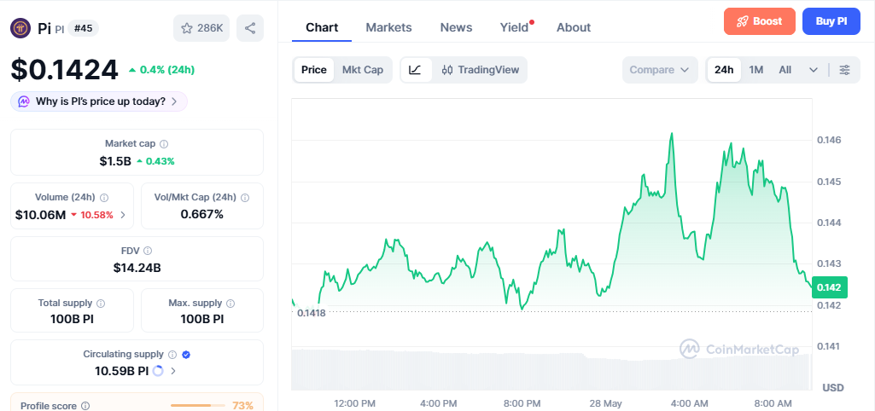Click the 10.59B PI circulating value
Image resolution: width=875 pixels, height=411 pixels.
122,370
